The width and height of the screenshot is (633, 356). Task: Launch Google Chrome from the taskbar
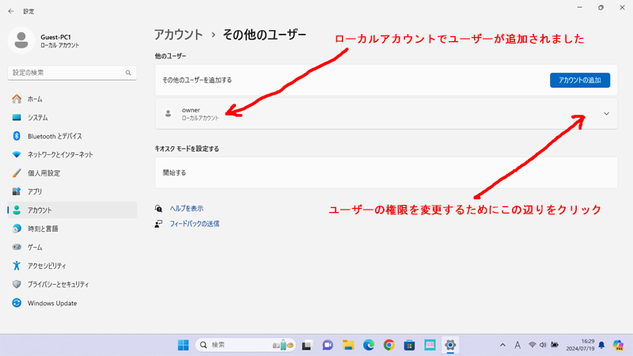389,345
